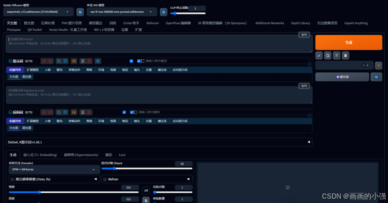Refresh the external VAE model list
This screenshot has height=203, width=388.
click(164, 12)
